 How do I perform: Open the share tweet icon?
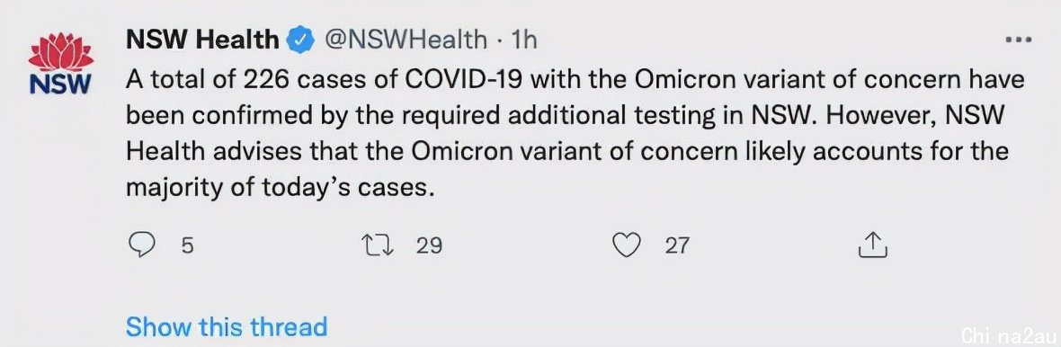point(872,245)
